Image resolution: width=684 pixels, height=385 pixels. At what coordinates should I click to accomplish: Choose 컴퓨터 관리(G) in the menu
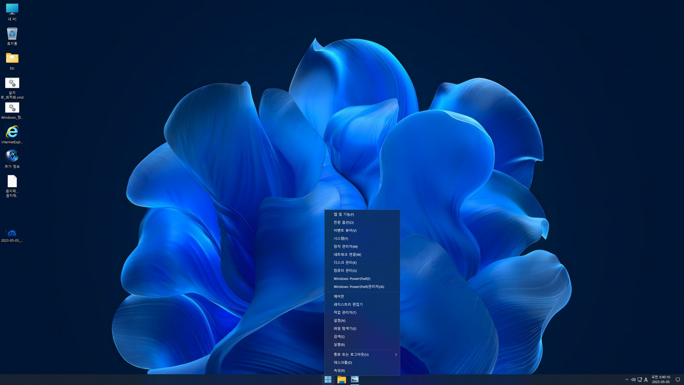pos(362,271)
